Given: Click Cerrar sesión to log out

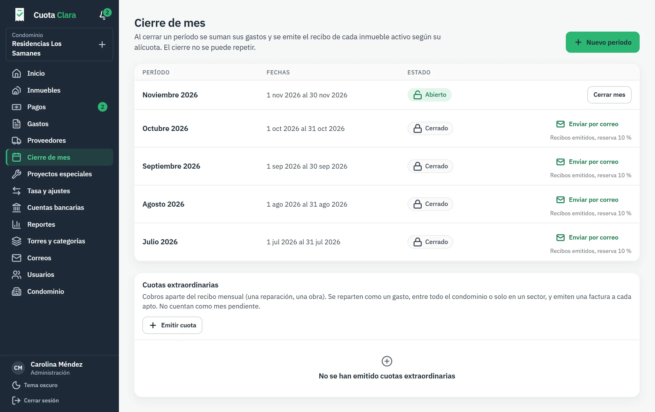Looking at the screenshot, I should pyautogui.click(x=35, y=401).
